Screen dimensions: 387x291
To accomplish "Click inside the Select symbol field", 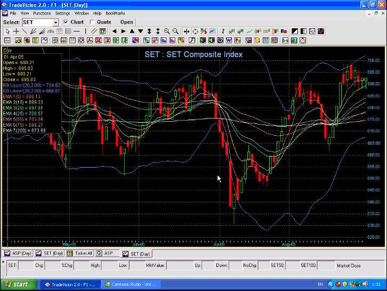I will [x=38, y=22].
